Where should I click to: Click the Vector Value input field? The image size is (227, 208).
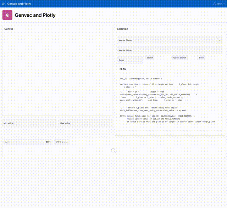[x=170, y=50]
